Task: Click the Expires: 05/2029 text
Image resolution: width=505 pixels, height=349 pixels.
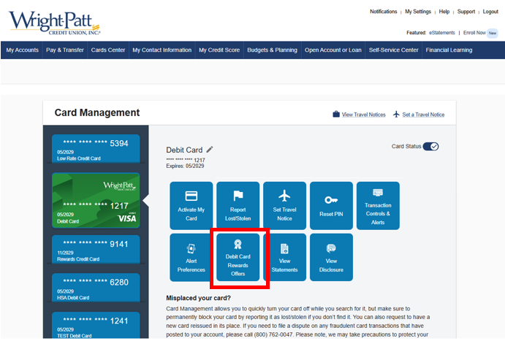Action: (185, 166)
